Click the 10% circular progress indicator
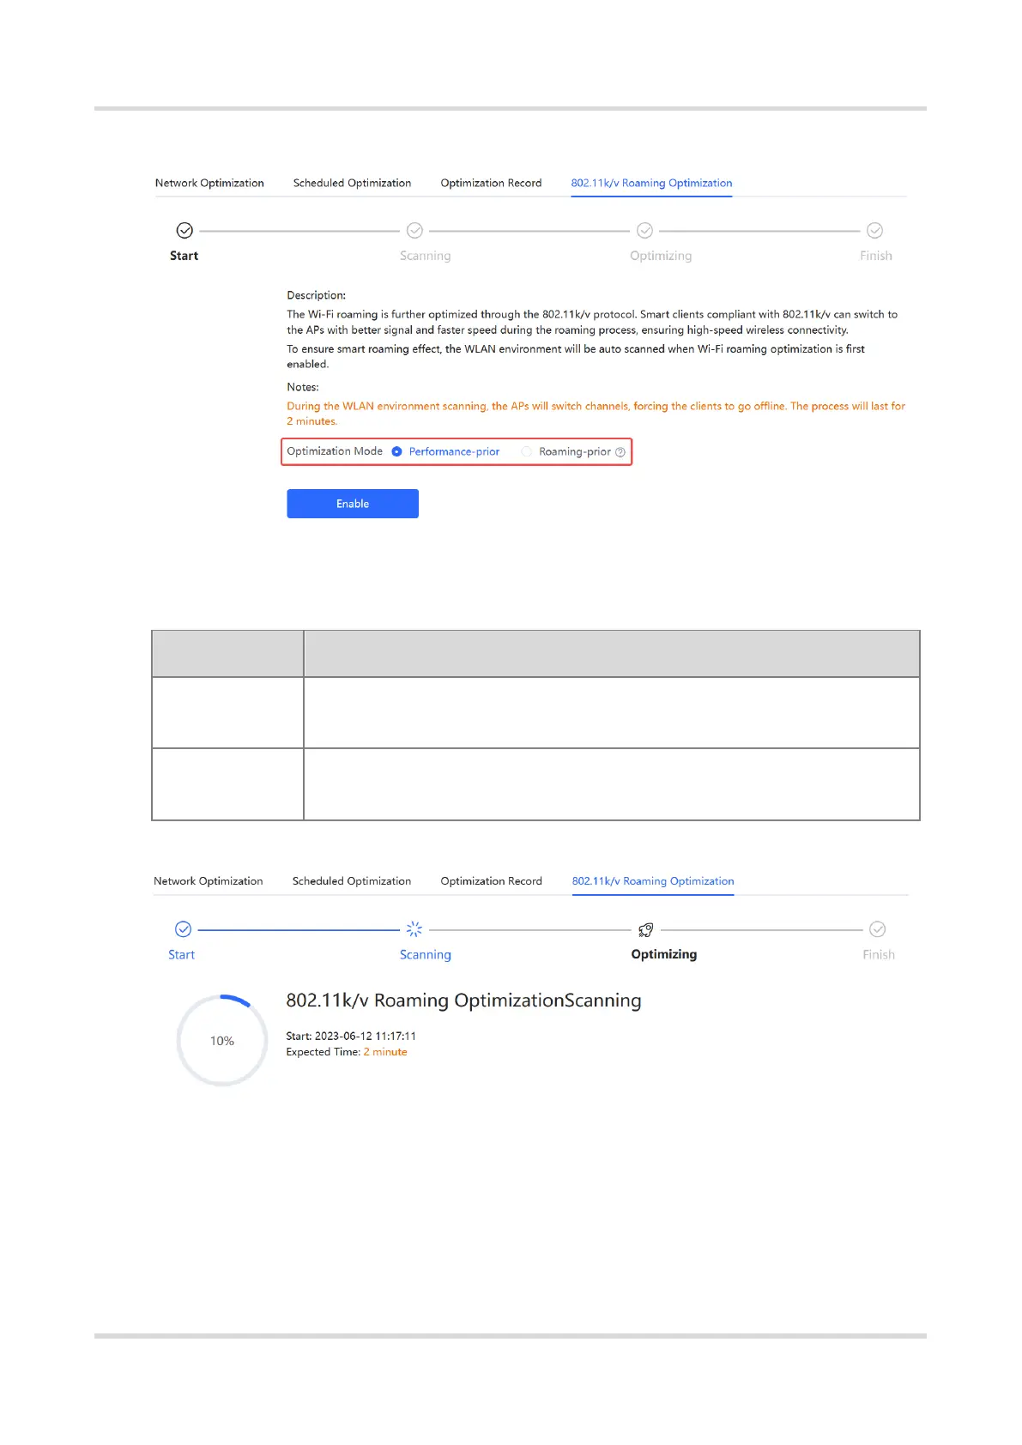Image resolution: width=1022 pixels, height=1445 pixels. pos(222,1040)
